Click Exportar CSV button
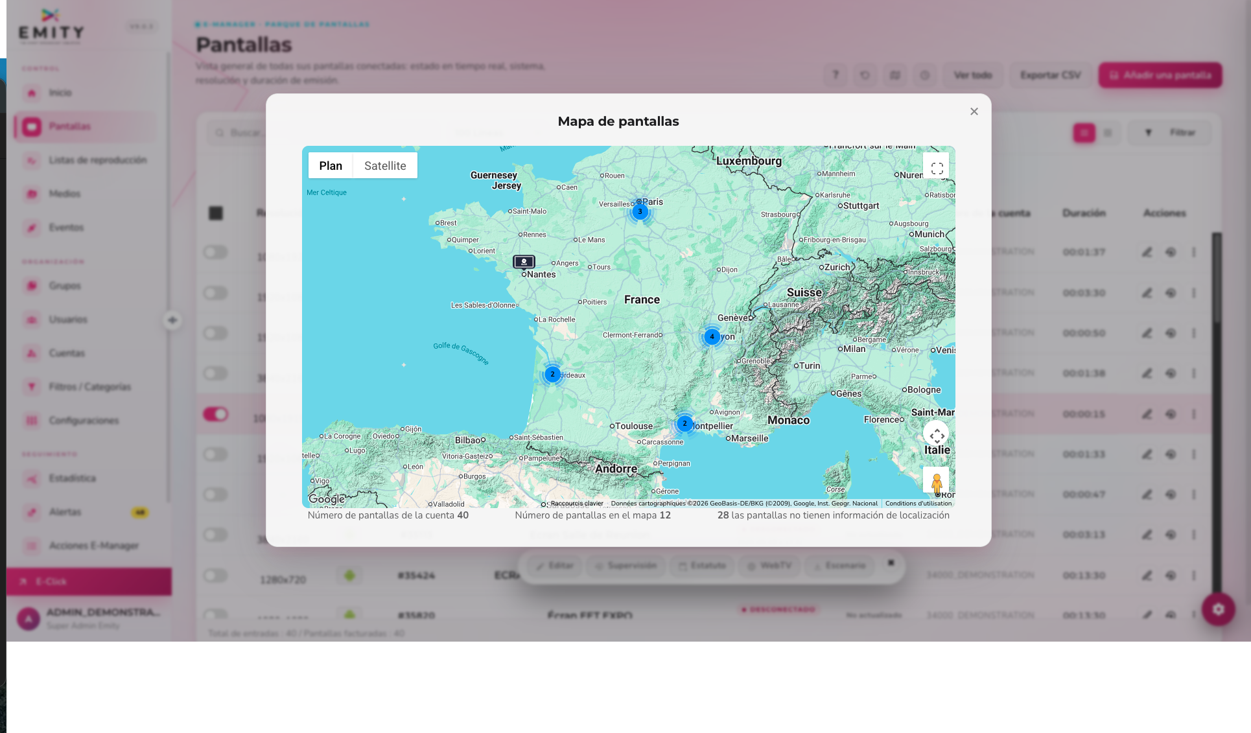This screenshot has height=733, width=1251. (1051, 75)
